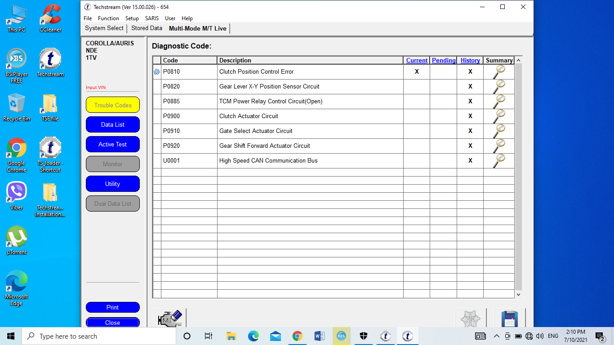Open the Setup menu
The image size is (614, 345).
(132, 18)
